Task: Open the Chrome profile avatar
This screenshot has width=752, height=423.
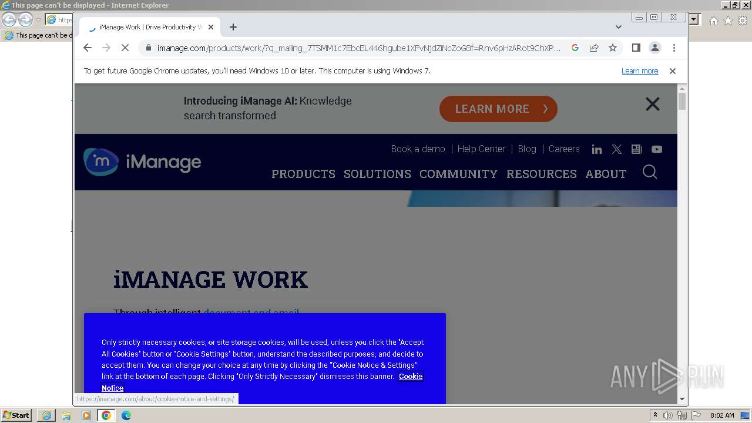Action: (x=655, y=48)
